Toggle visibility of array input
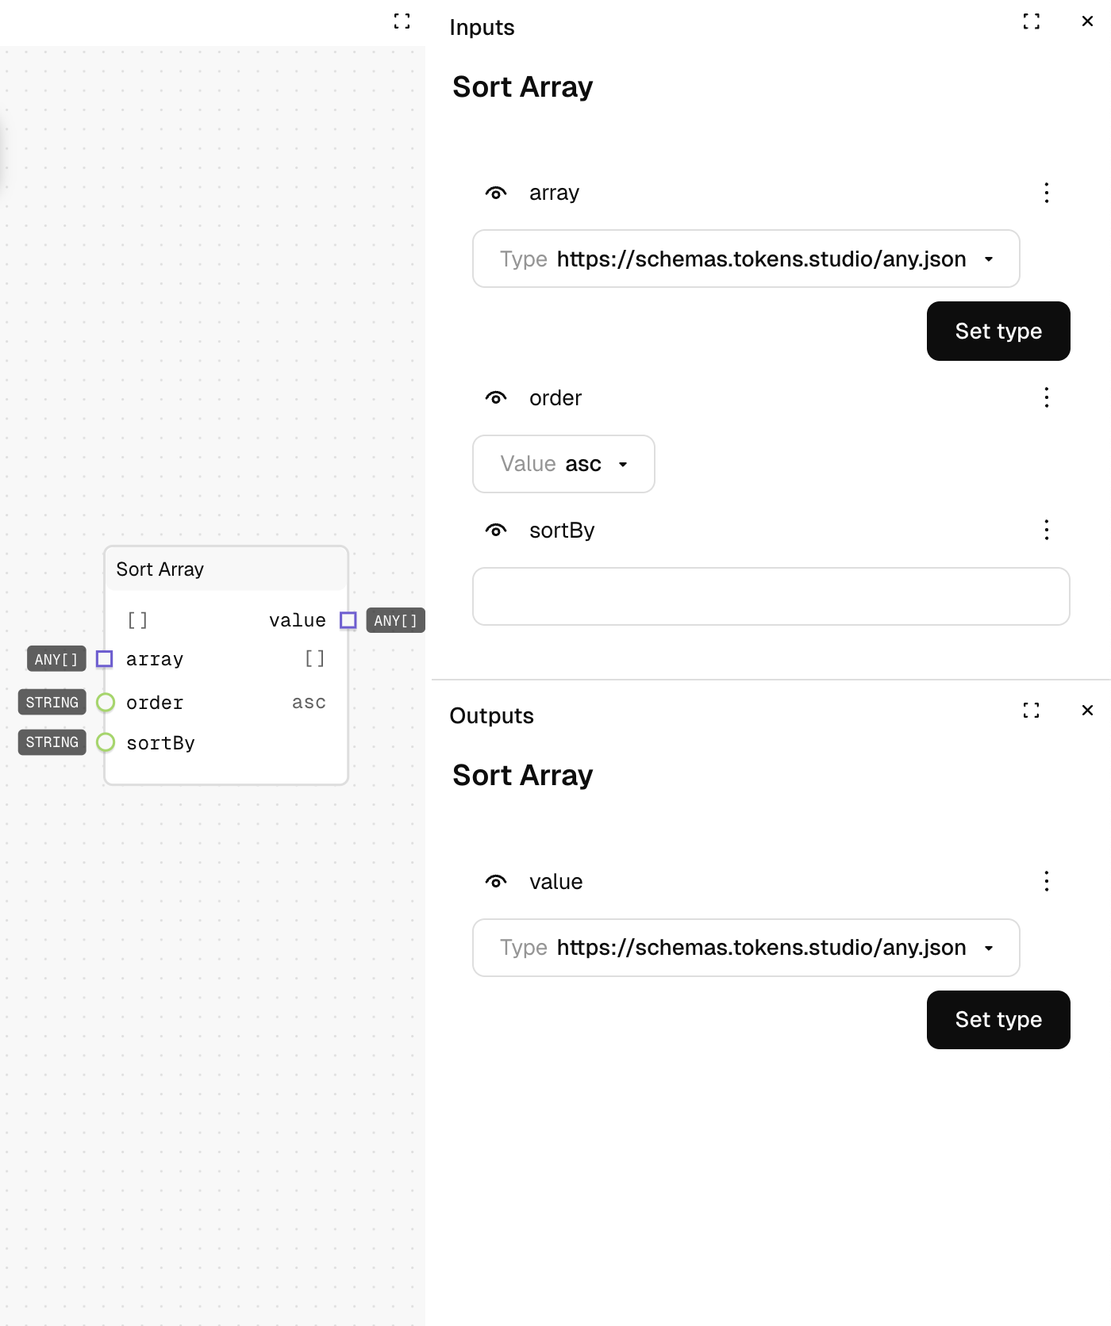 coord(496,193)
